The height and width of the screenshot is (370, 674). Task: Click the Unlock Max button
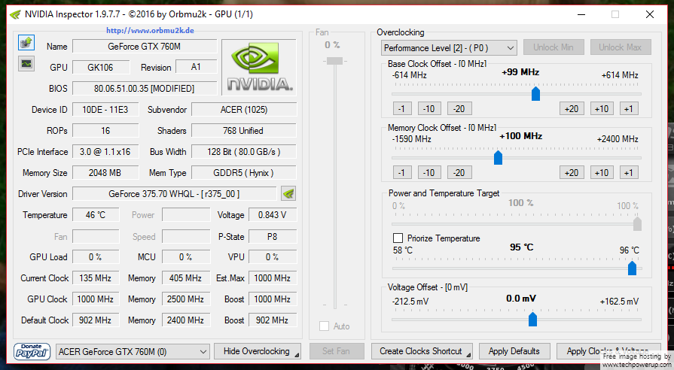(621, 47)
